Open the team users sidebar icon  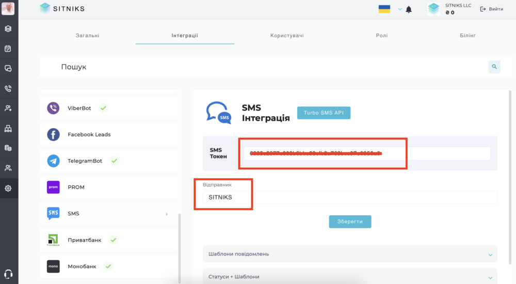click(x=8, y=168)
